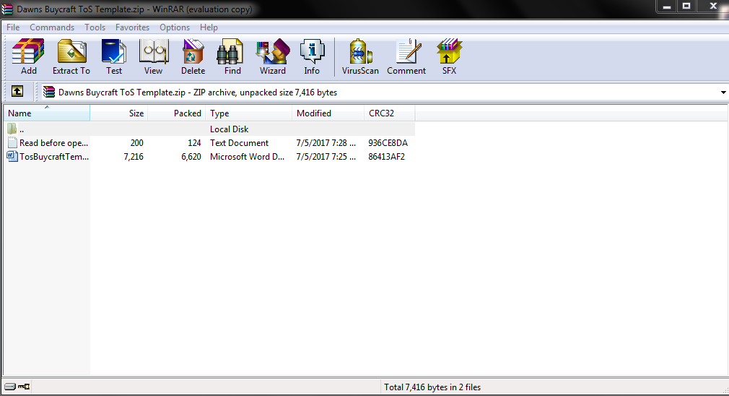
Task: Open the address bar dropdown arrow
Action: pos(723,92)
